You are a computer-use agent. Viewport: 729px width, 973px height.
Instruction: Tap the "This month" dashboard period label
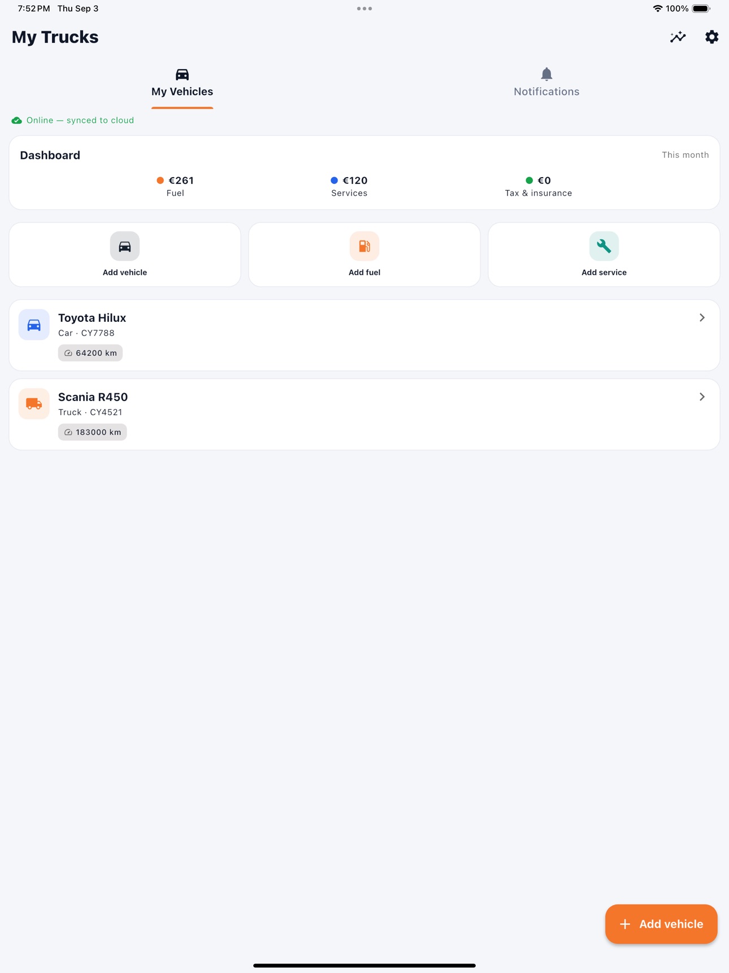pyautogui.click(x=685, y=155)
